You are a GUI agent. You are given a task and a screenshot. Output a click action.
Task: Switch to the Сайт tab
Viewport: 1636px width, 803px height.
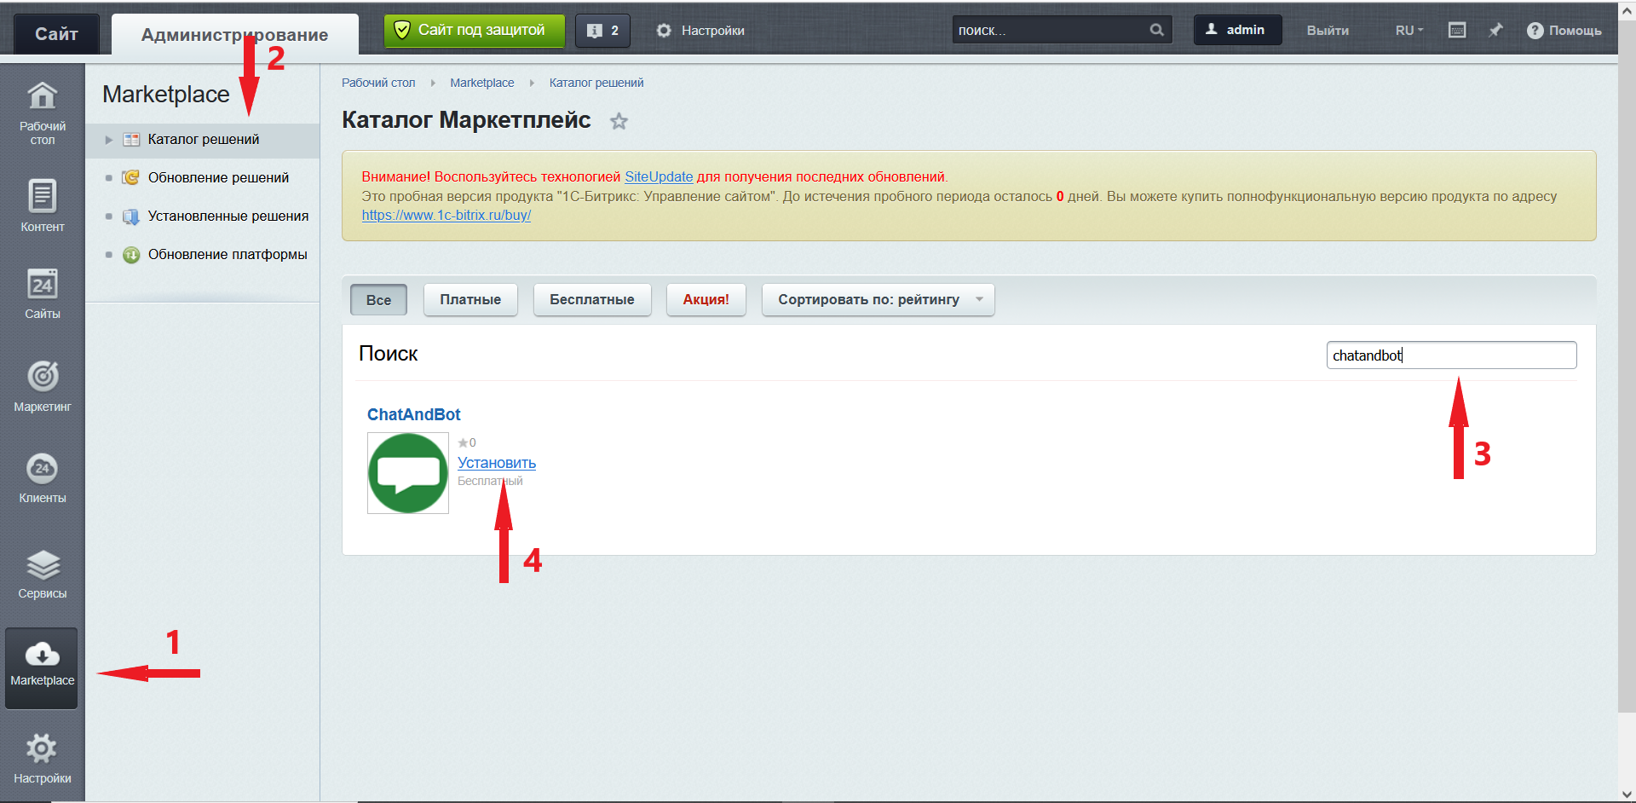coord(56,34)
